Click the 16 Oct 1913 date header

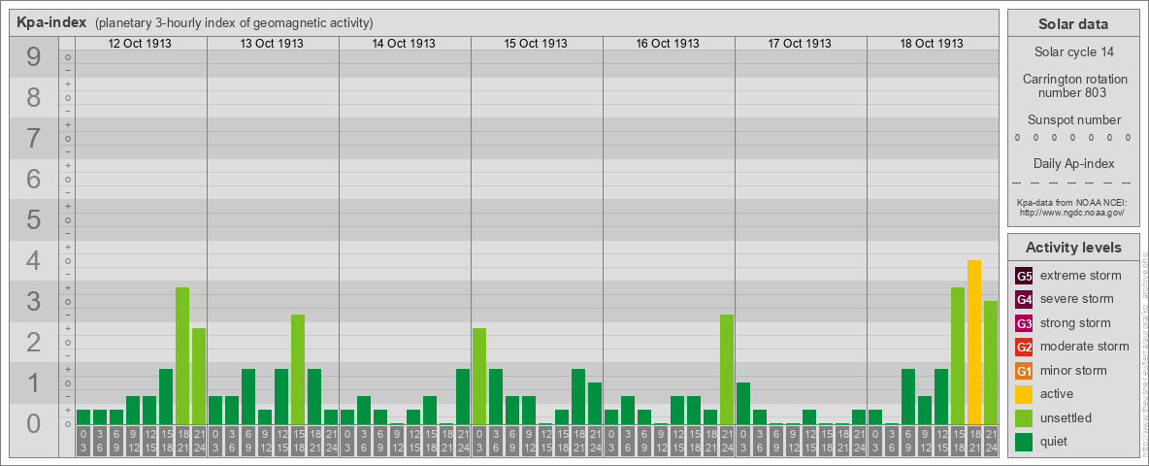(x=668, y=44)
